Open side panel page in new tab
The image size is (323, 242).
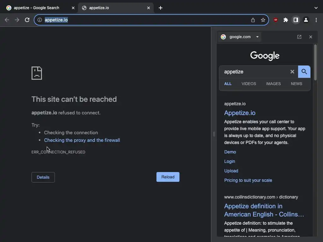[299, 37]
